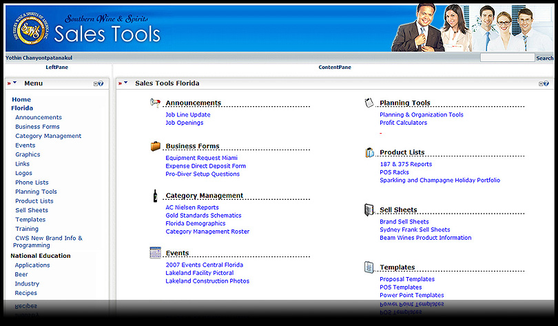The image size is (558, 326).
Task: Open Sparkling and Champagne Holiday Portfolio link
Action: tap(440, 180)
